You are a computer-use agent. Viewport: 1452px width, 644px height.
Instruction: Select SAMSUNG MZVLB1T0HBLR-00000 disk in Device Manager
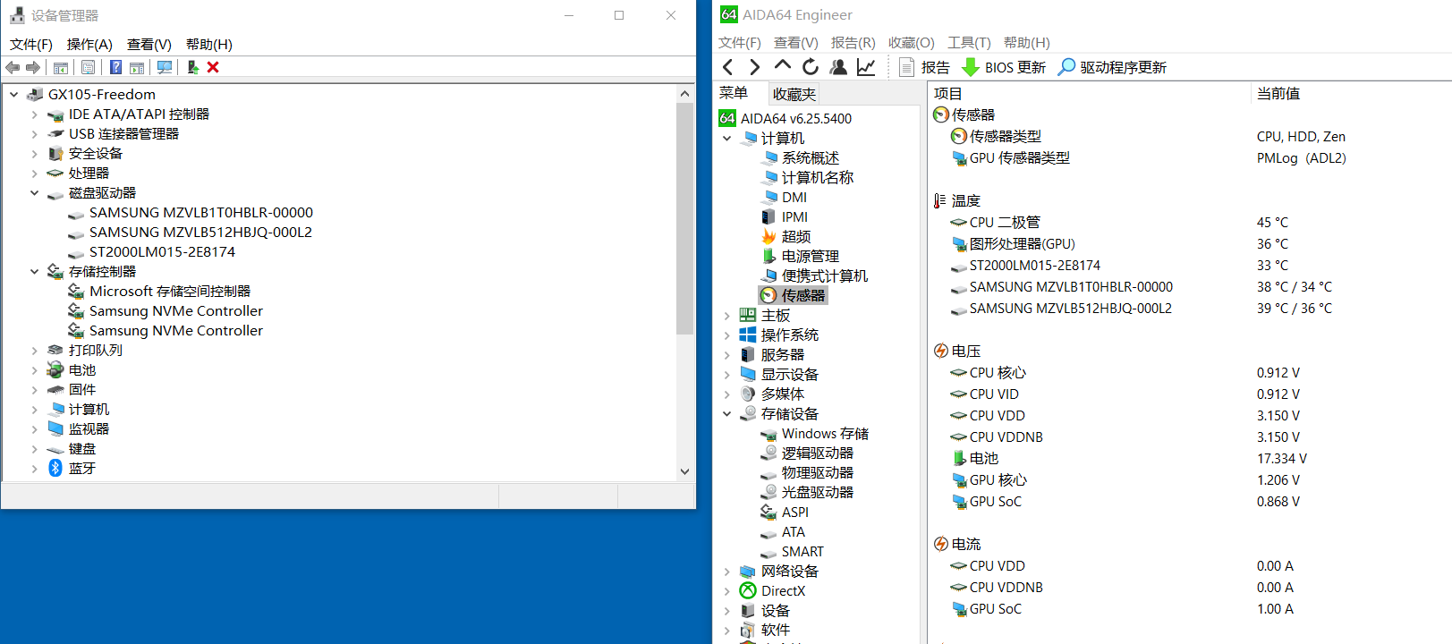click(x=201, y=212)
